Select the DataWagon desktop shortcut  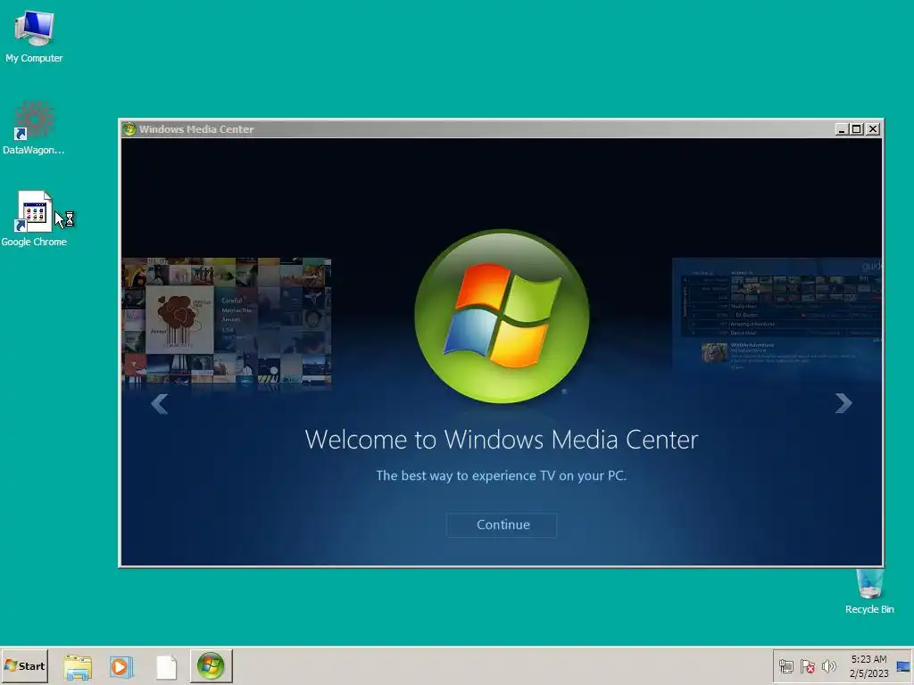[34, 128]
